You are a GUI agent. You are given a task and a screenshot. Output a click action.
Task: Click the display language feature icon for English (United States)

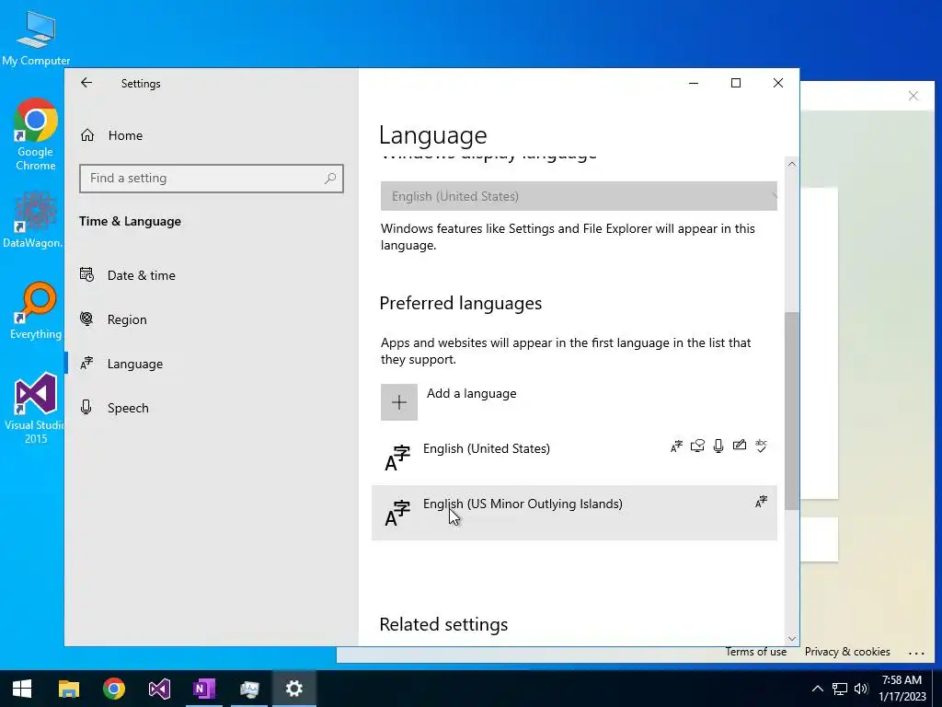676,446
